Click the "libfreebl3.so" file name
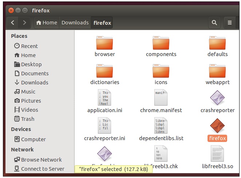Image resolution: width=241 pixels, height=178 pixels. click(217, 166)
